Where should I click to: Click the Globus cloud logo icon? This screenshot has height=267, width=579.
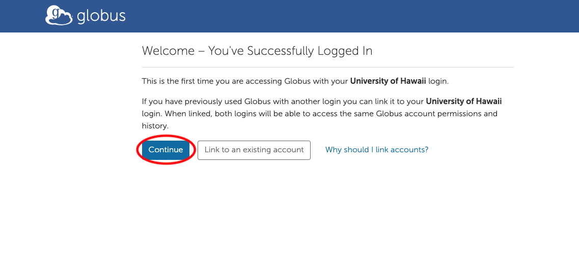(59, 15)
